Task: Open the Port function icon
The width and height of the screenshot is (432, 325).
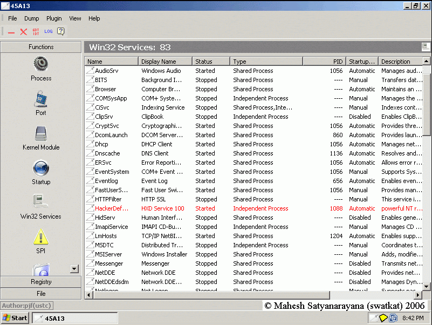Action: pyautogui.click(x=41, y=99)
